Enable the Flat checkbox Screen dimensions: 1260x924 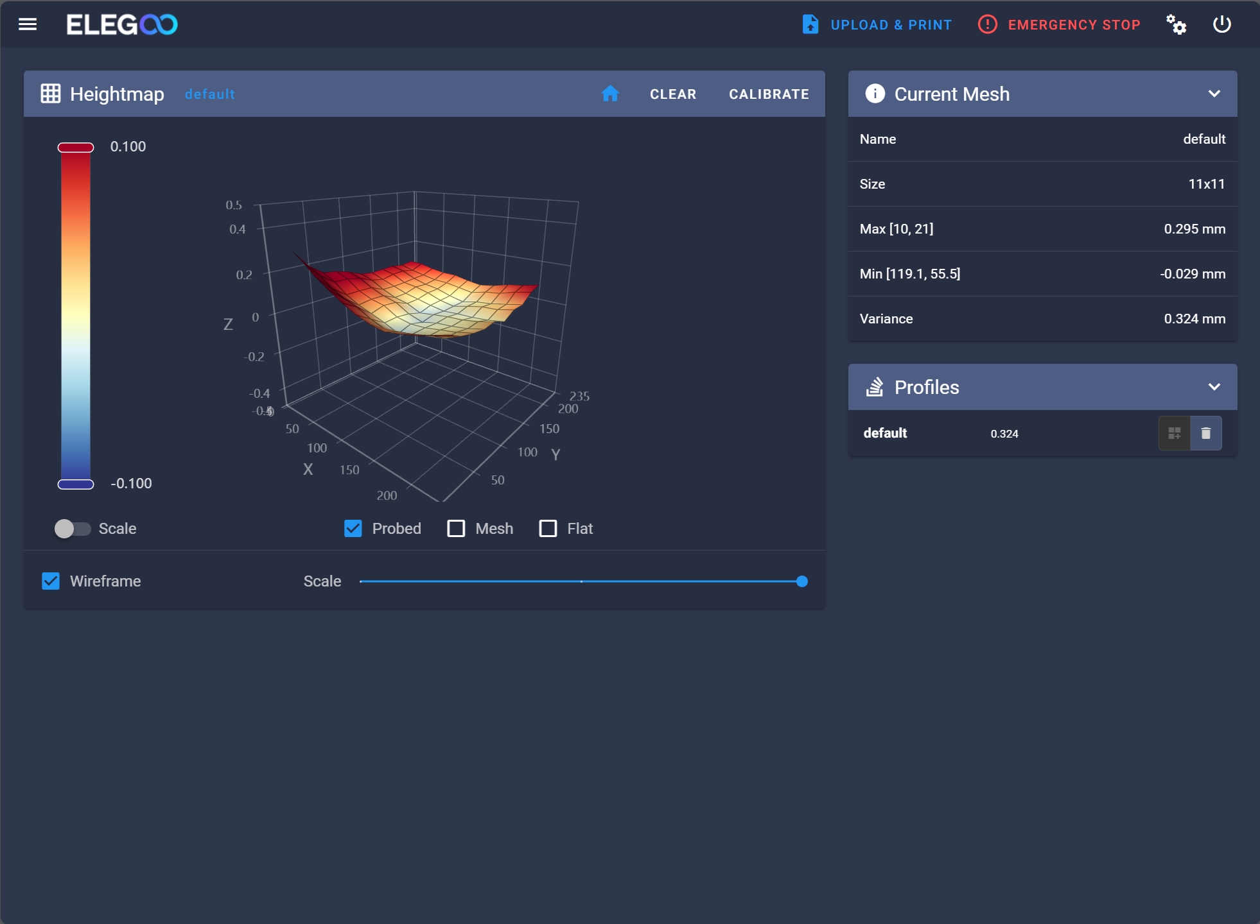tap(548, 529)
